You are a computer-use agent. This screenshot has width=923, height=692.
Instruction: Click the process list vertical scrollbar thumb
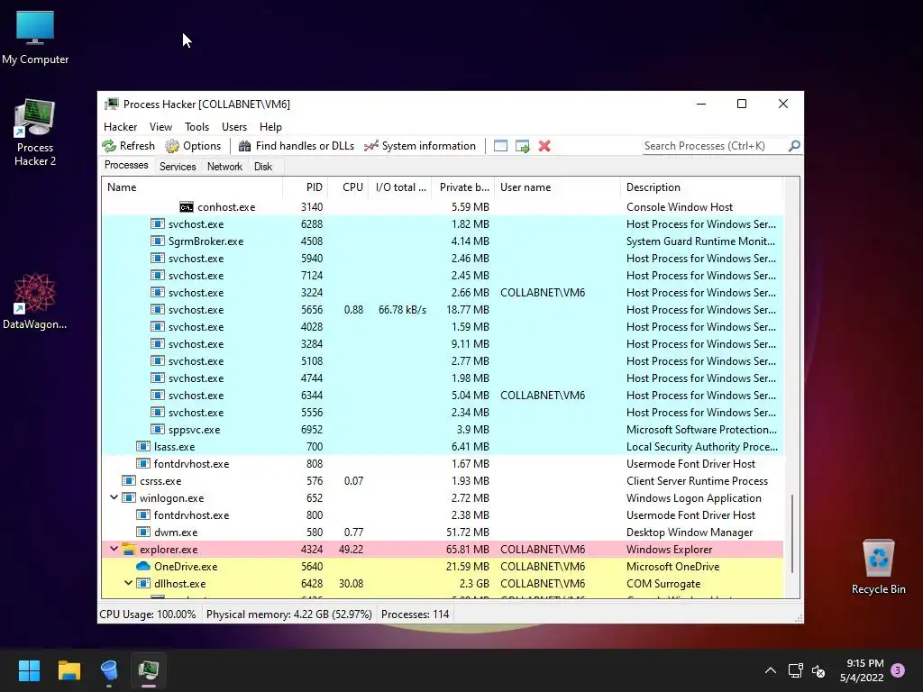point(792,533)
